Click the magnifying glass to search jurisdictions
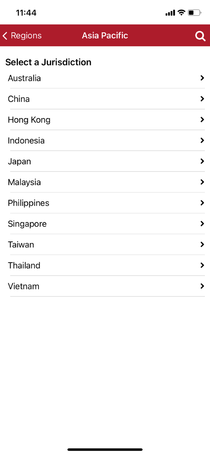 coord(200,35)
